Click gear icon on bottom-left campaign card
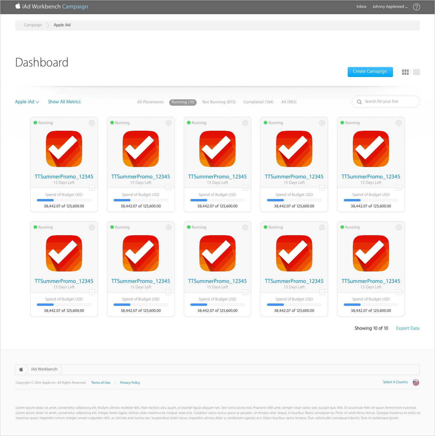This screenshot has height=436, width=435. [x=92, y=227]
